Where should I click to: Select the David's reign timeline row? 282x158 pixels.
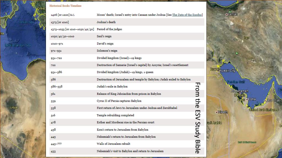tap(105, 44)
